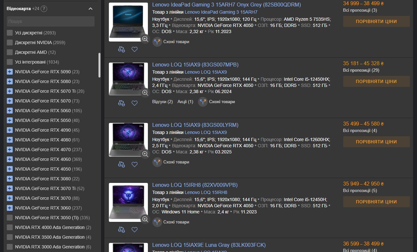The width and height of the screenshot is (417, 252).
Task: Select the NVIDIA GeForce RTX 3070 (88) label
Action: click(47, 198)
